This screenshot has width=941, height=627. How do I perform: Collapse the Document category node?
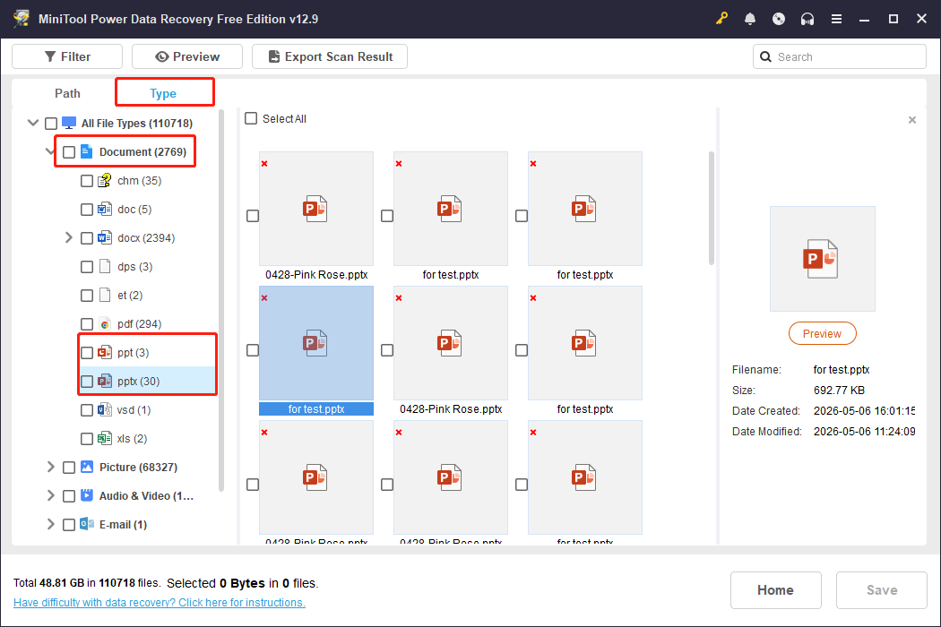pos(50,151)
